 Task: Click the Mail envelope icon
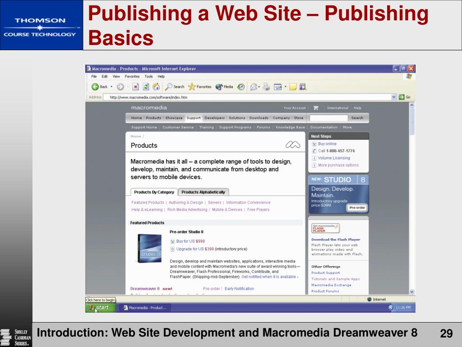254,87
